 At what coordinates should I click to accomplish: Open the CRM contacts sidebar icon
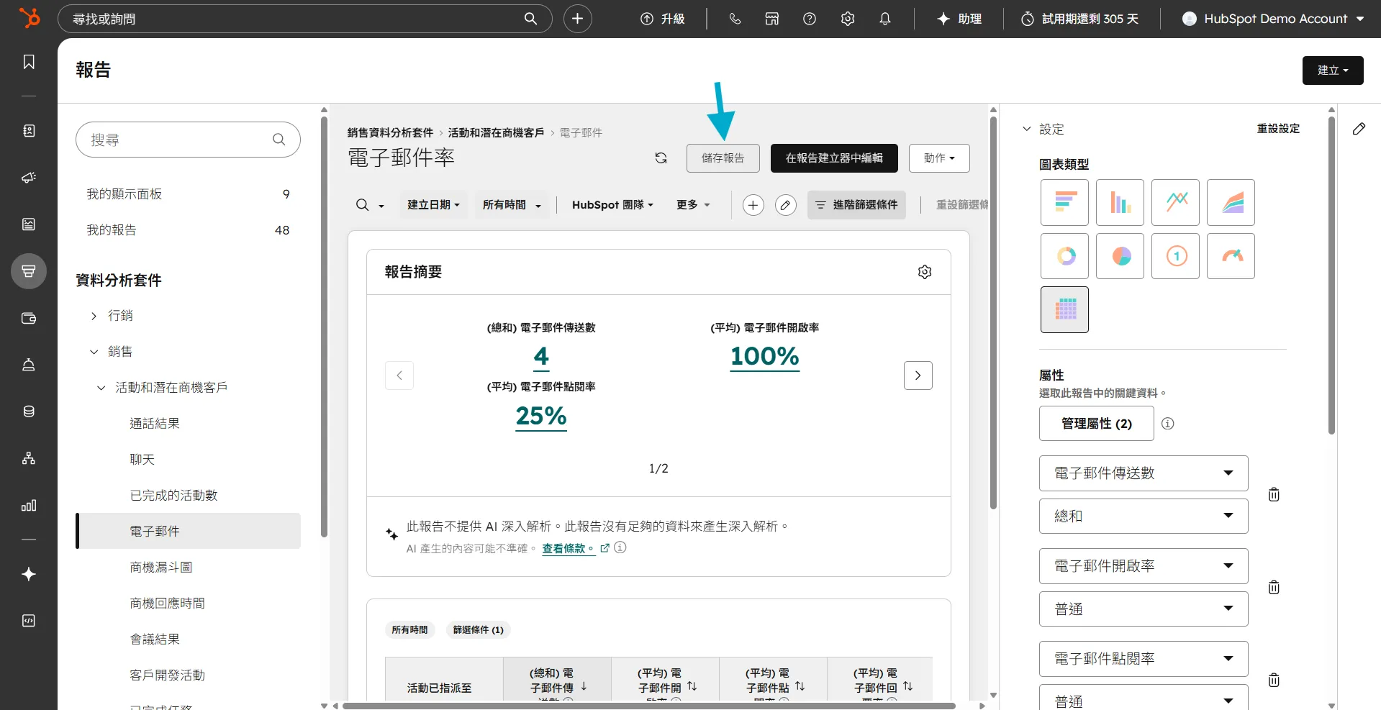pos(29,130)
